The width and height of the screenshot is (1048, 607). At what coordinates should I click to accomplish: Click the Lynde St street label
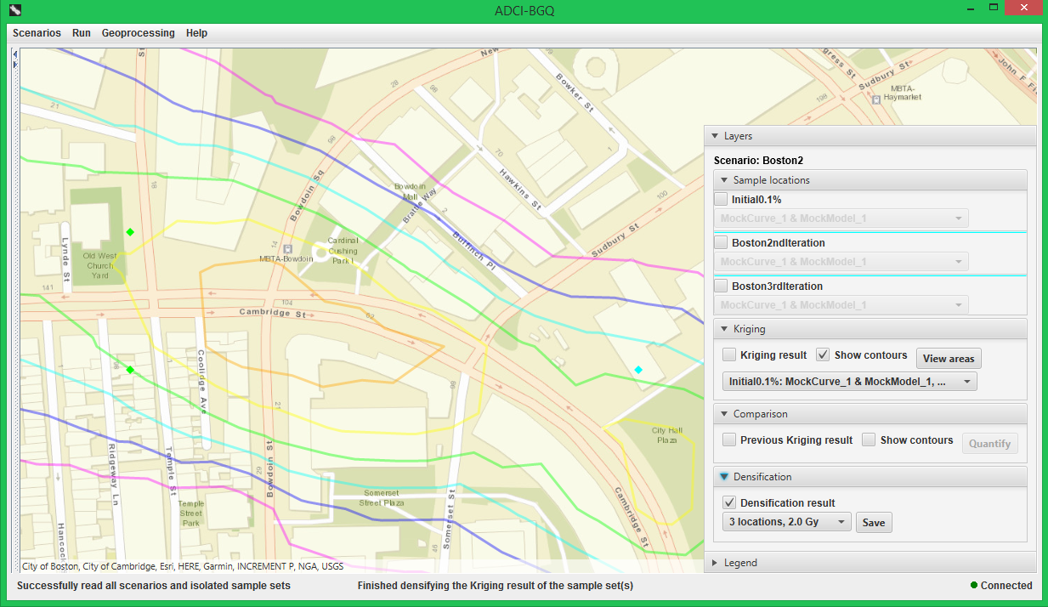[x=66, y=258]
